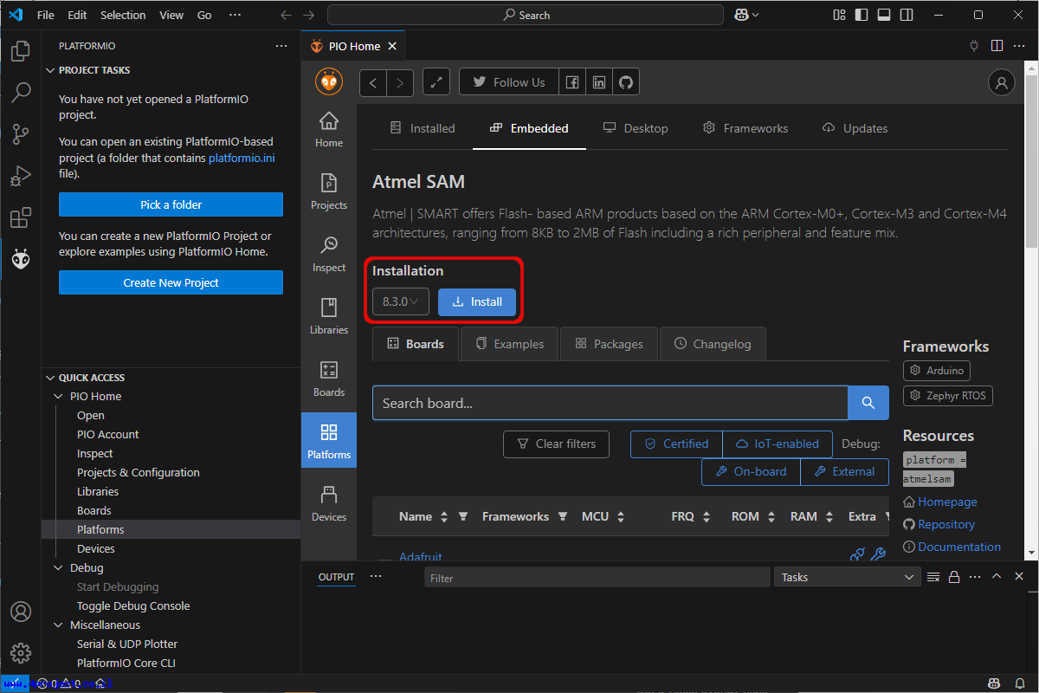Open PlatformIO GitHub icon
Viewport: 1039px width, 693px height.
626,82
